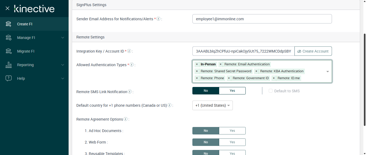Click the Sender Email Address input field
Image resolution: width=366 pixels, height=155 pixels.
click(262, 19)
